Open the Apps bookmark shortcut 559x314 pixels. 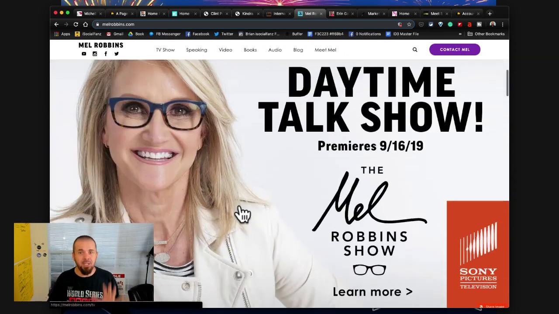[62, 34]
